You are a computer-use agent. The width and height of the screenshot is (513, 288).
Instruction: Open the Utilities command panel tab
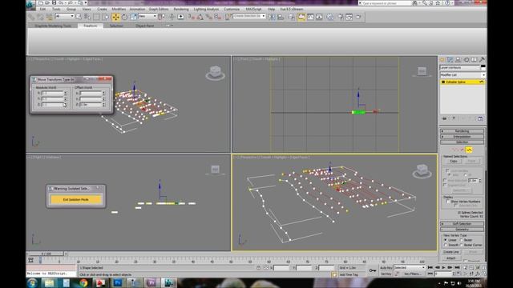pyautogui.click(x=482, y=60)
